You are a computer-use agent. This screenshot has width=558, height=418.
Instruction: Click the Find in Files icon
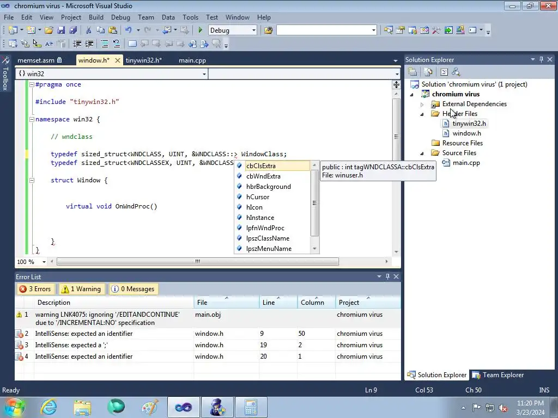pos(268,30)
